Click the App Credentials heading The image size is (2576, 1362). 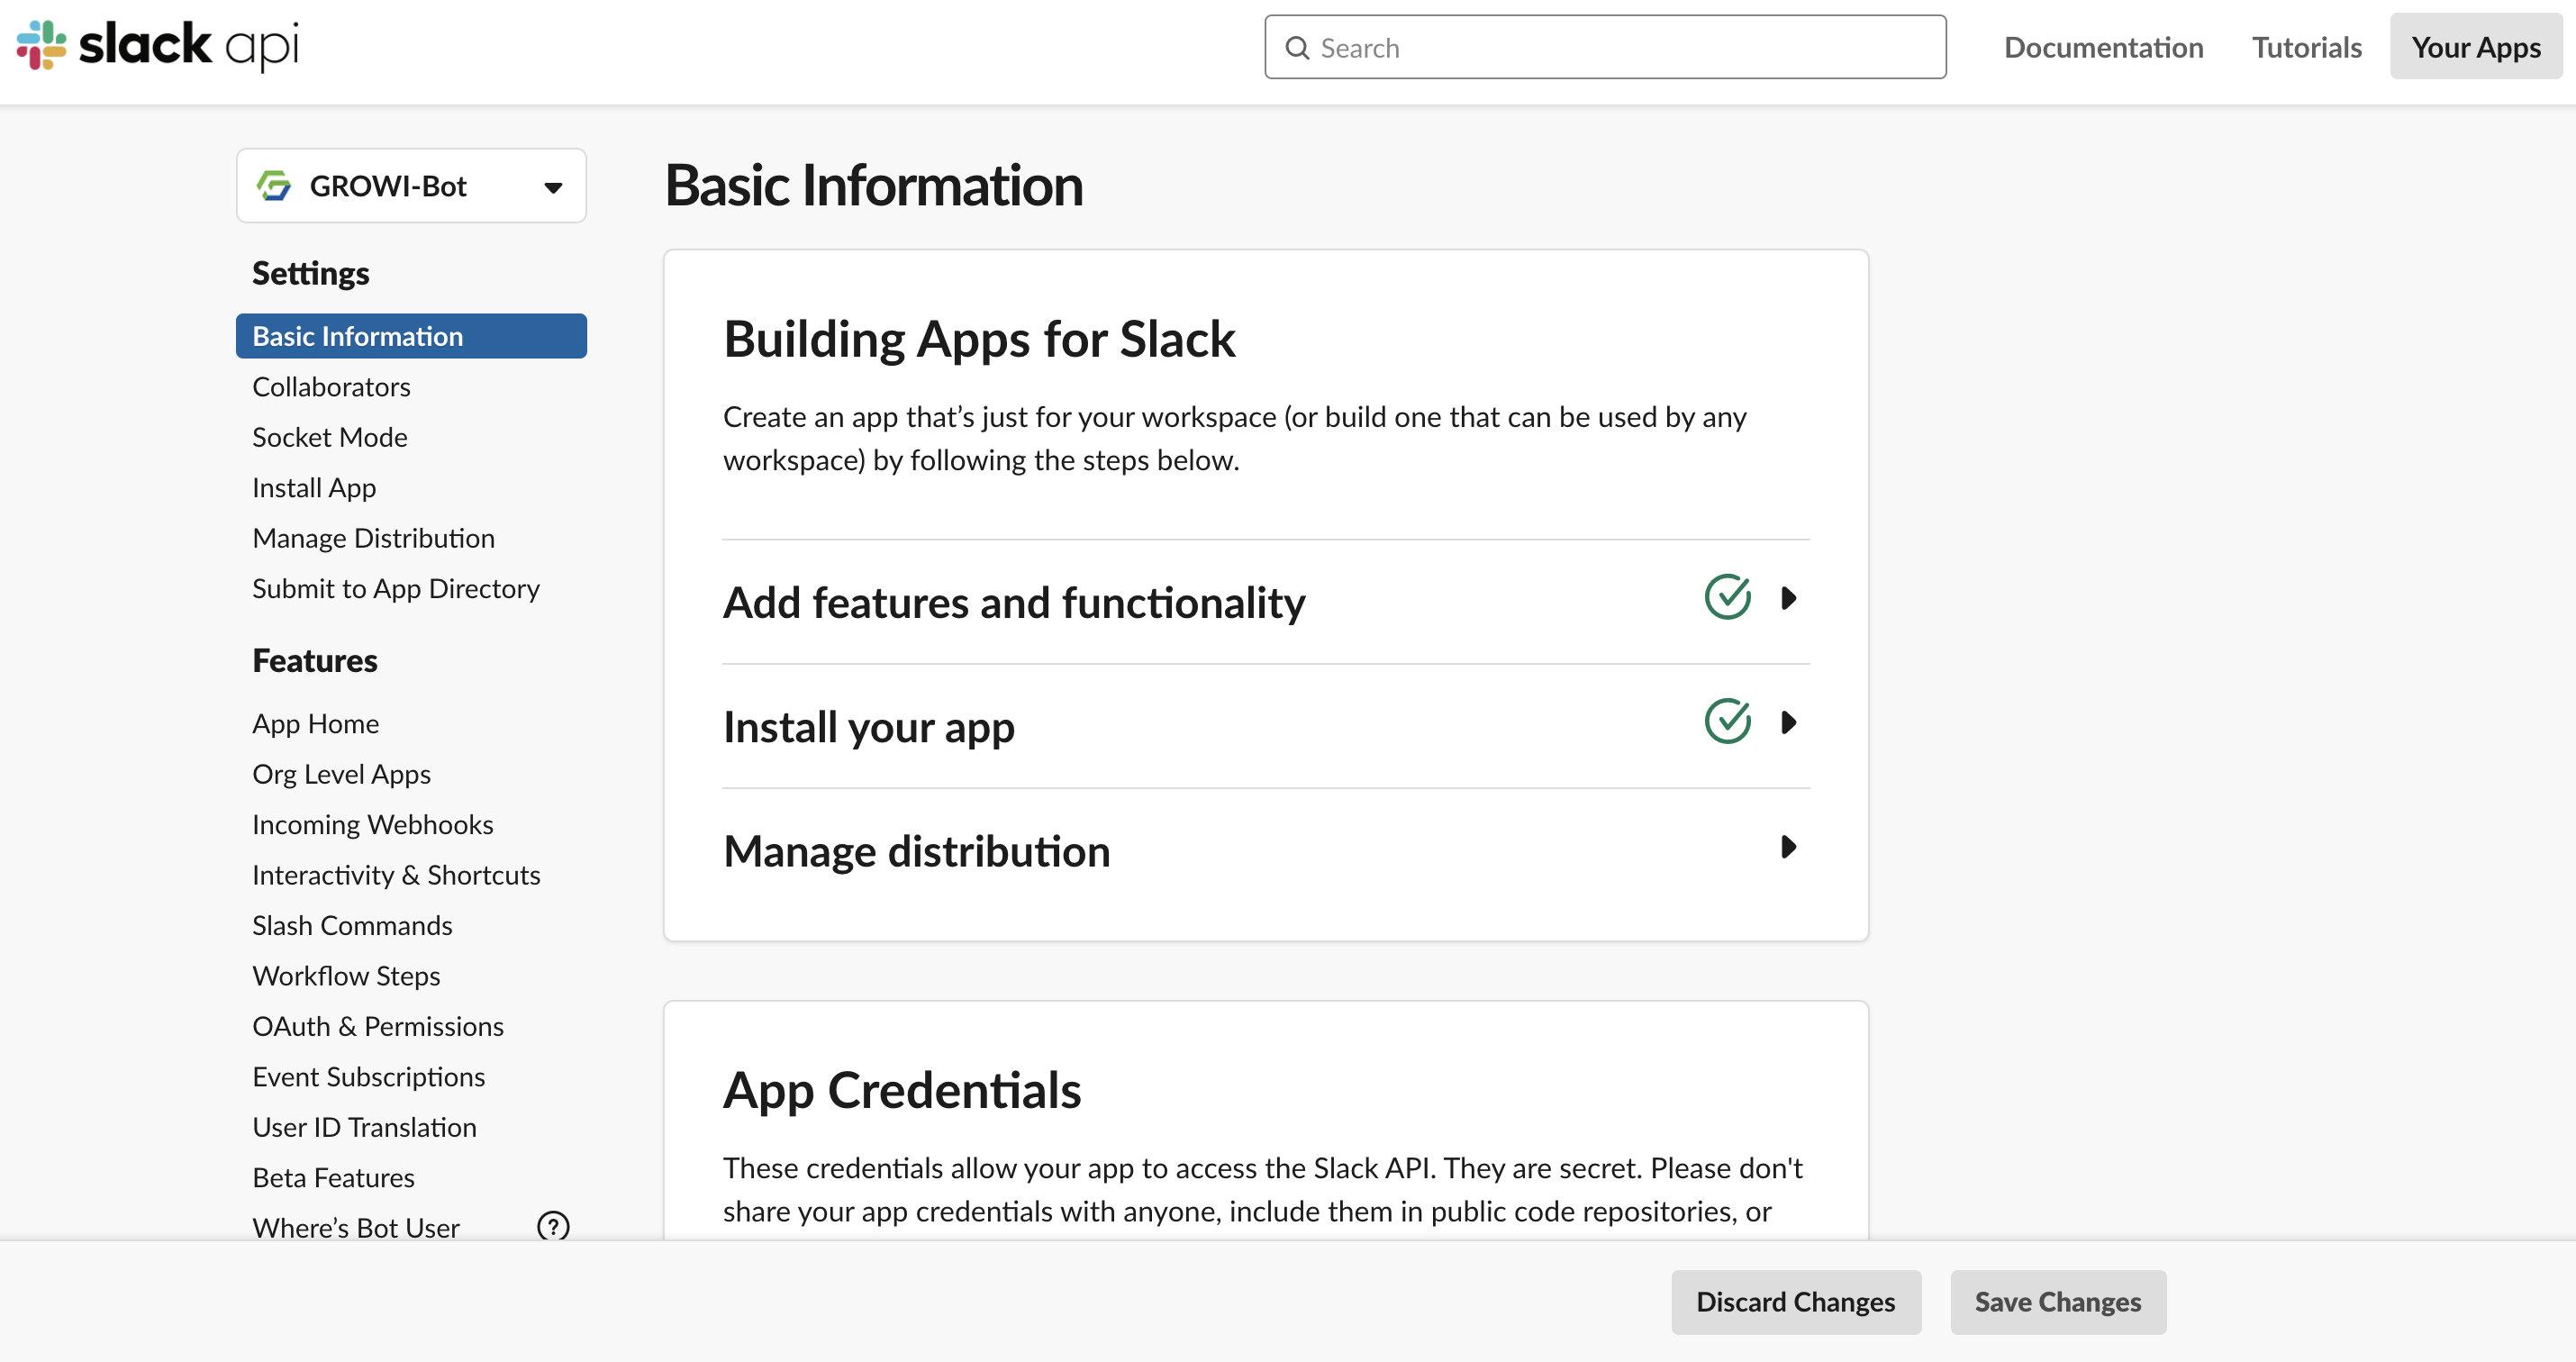901,1090
